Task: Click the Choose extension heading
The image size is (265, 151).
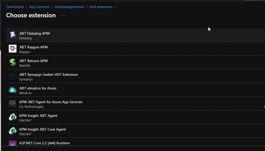Action: coord(31,15)
